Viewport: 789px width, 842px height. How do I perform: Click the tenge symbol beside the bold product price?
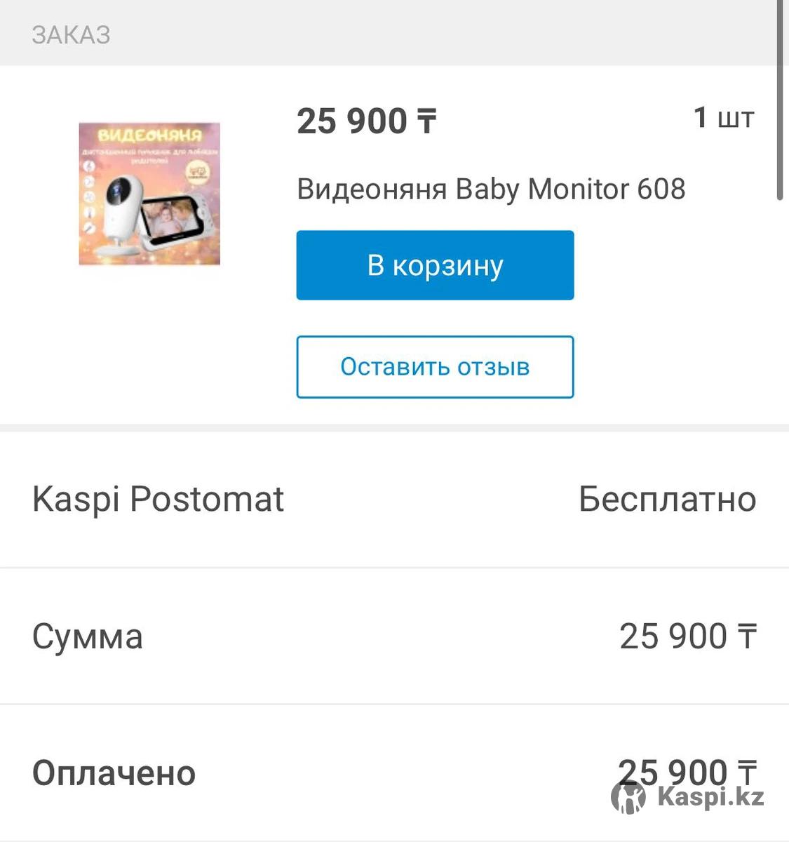426,121
